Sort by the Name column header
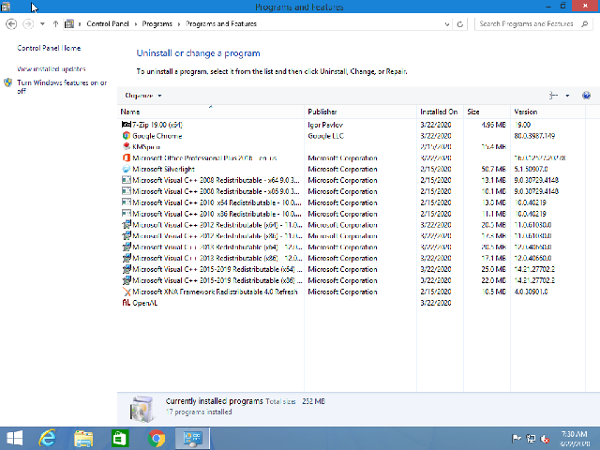Viewport: 600px width, 450px height. tap(211, 112)
